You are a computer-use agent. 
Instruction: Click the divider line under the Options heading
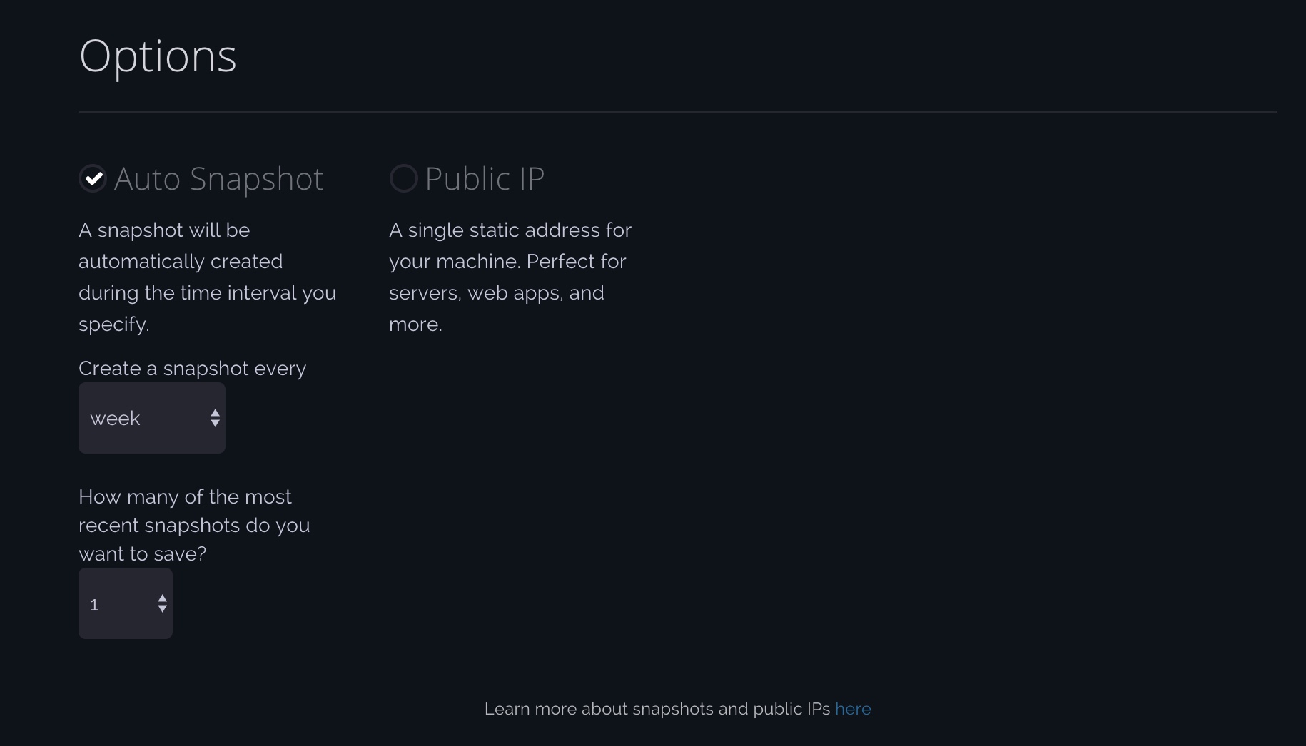coord(678,112)
